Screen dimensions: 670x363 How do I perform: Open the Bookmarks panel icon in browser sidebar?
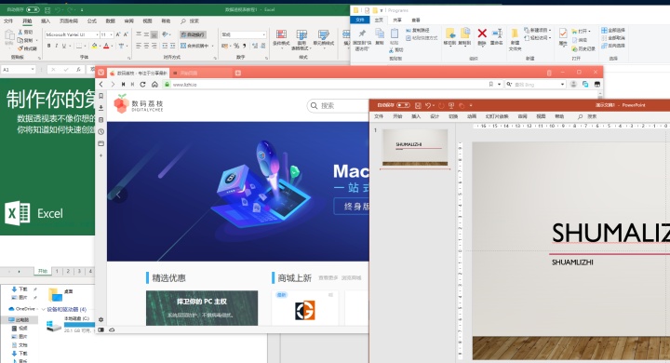click(x=100, y=96)
